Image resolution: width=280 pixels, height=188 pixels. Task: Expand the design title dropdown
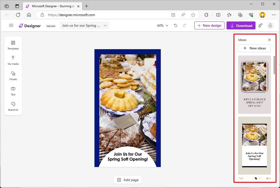coord(105,25)
